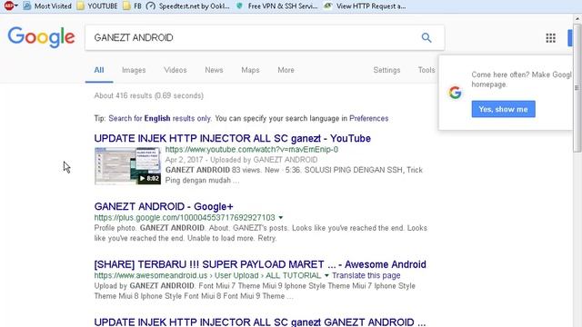
Task: Click the awesomeandroid.us green URL
Action: tap(207, 275)
